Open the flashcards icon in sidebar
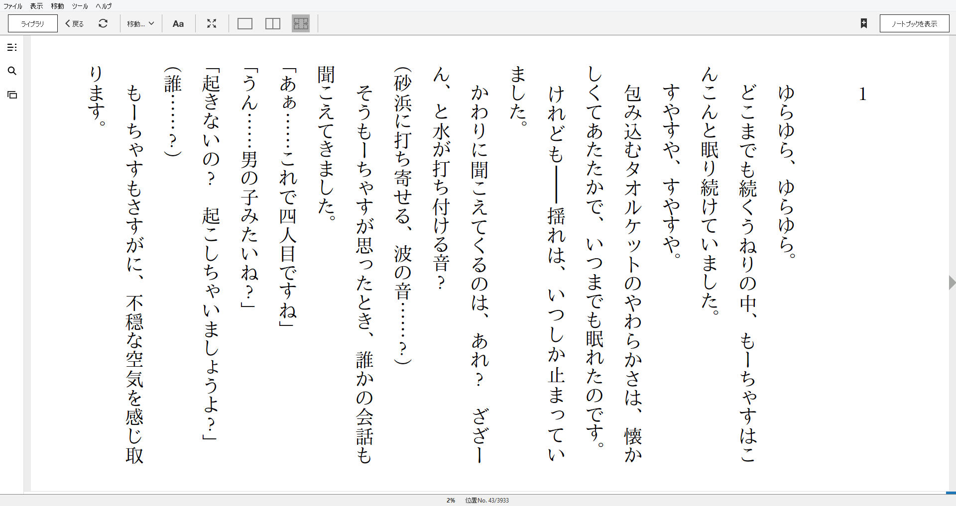 (x=12, y=95)
